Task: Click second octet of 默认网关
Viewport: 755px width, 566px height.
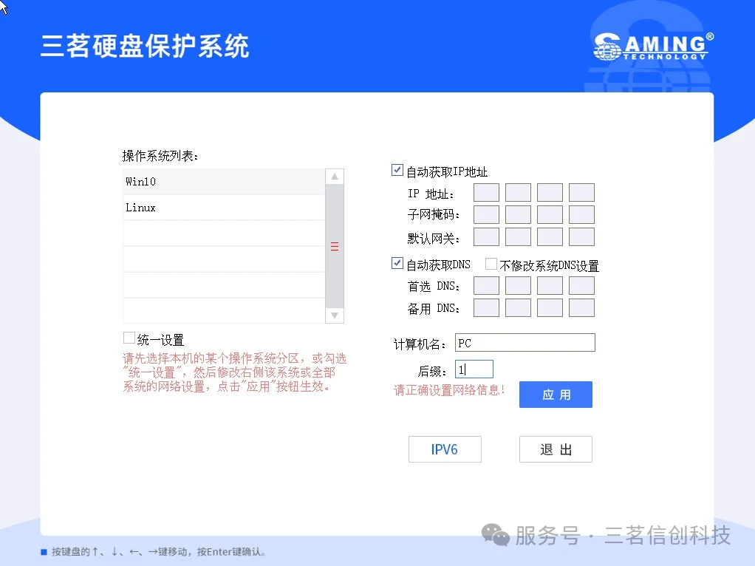Action: tap(518, 237)
